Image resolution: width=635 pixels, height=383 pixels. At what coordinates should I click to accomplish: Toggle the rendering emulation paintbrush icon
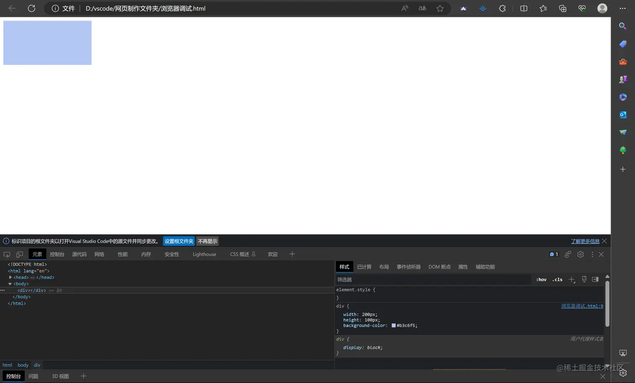pyautogui.click(x=584, y=280)
